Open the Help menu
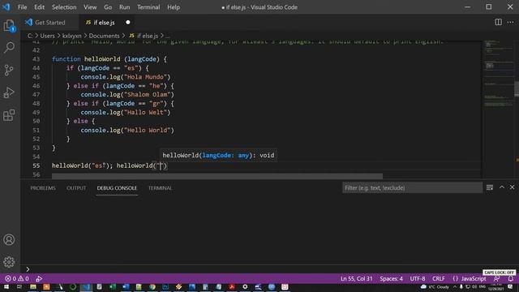The height and width of the screenshot is (292, 519). [x=174, y=7]
